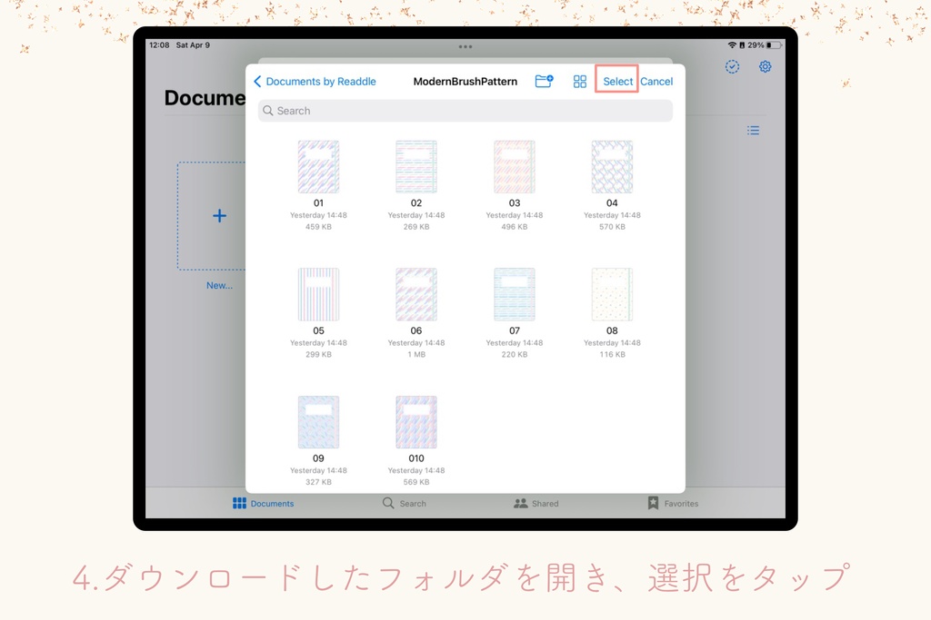The width and height of the screenshot is (931, 620).
Task: Tap the back chevron next to Documents by Readdle
Action: 257,81
